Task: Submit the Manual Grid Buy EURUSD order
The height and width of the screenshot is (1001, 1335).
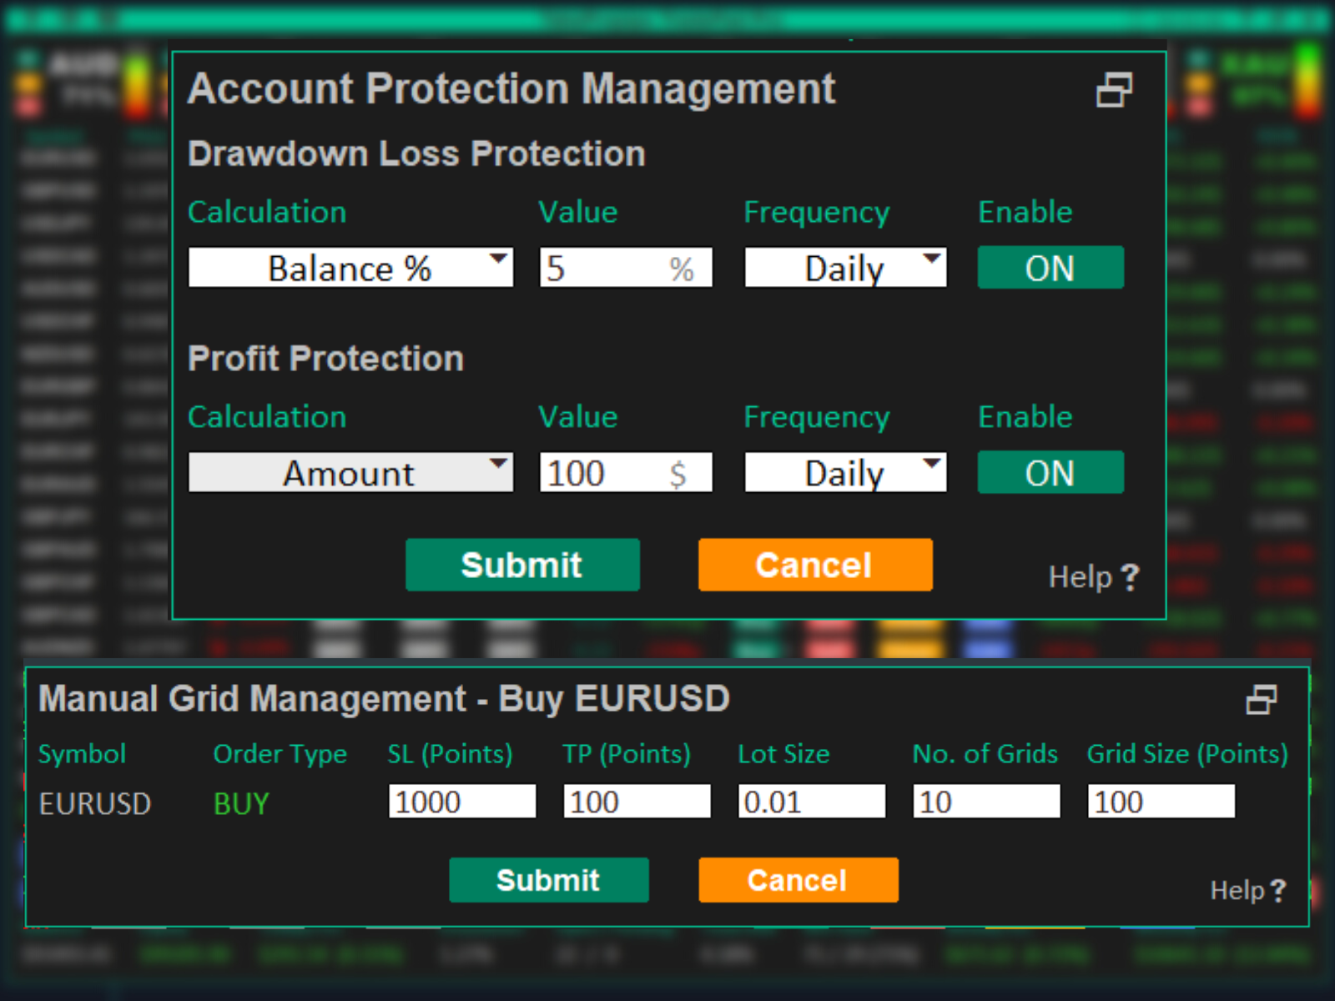Action: (548, 880)
